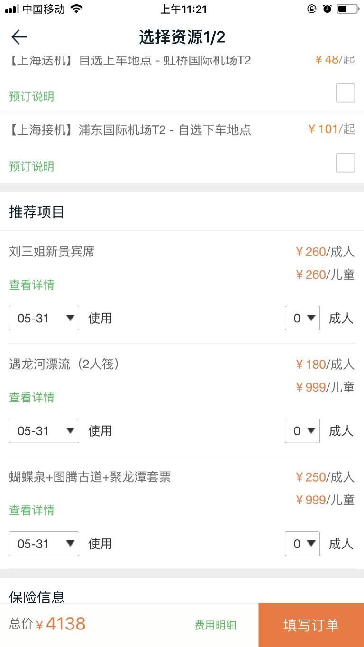Expand adult count selector for 遇龙河漂流
Image resolution: width=364 pixels, height=647 pixels.
[302, 431]
